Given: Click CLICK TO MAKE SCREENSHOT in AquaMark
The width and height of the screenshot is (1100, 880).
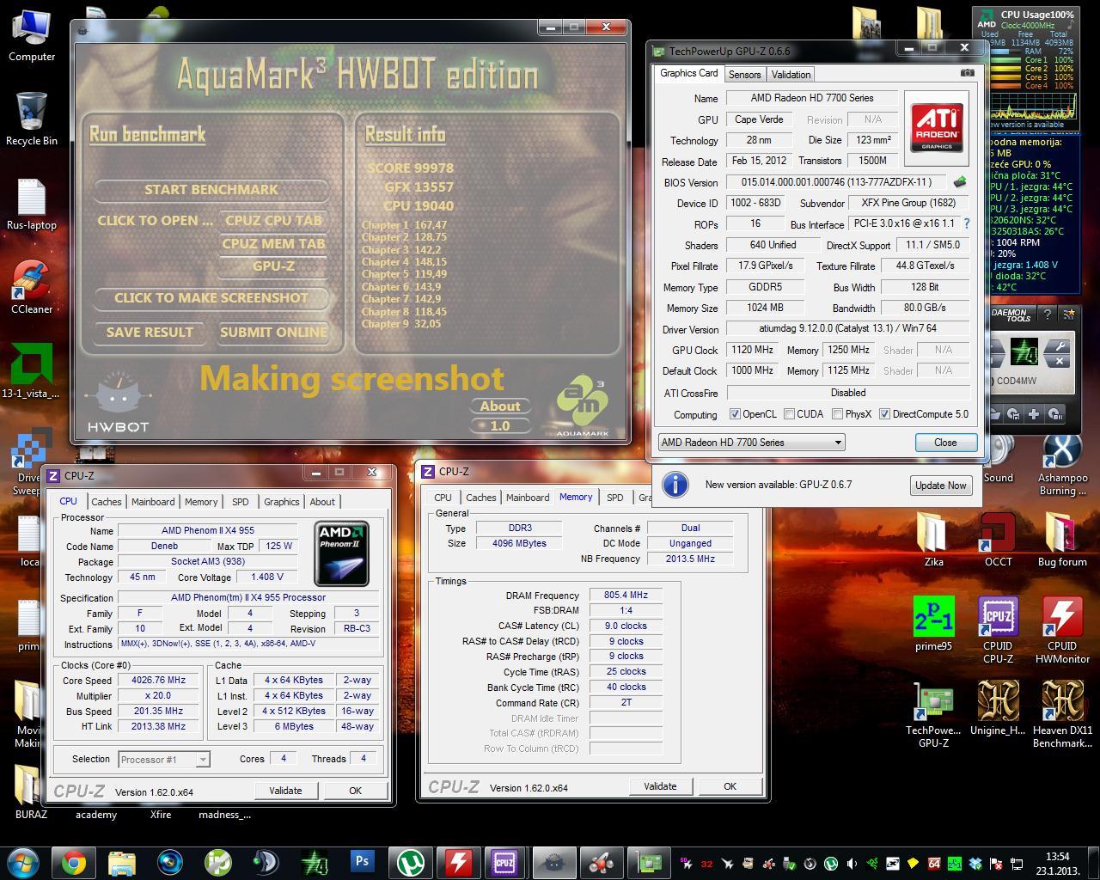Looking at the screenshot, I should click(211, 298).
